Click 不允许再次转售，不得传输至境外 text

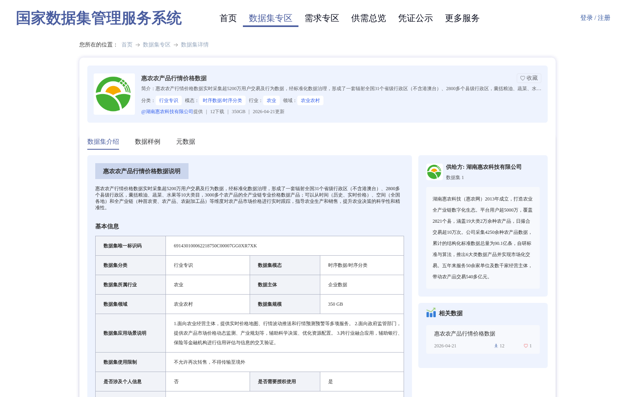coord(210,362)
